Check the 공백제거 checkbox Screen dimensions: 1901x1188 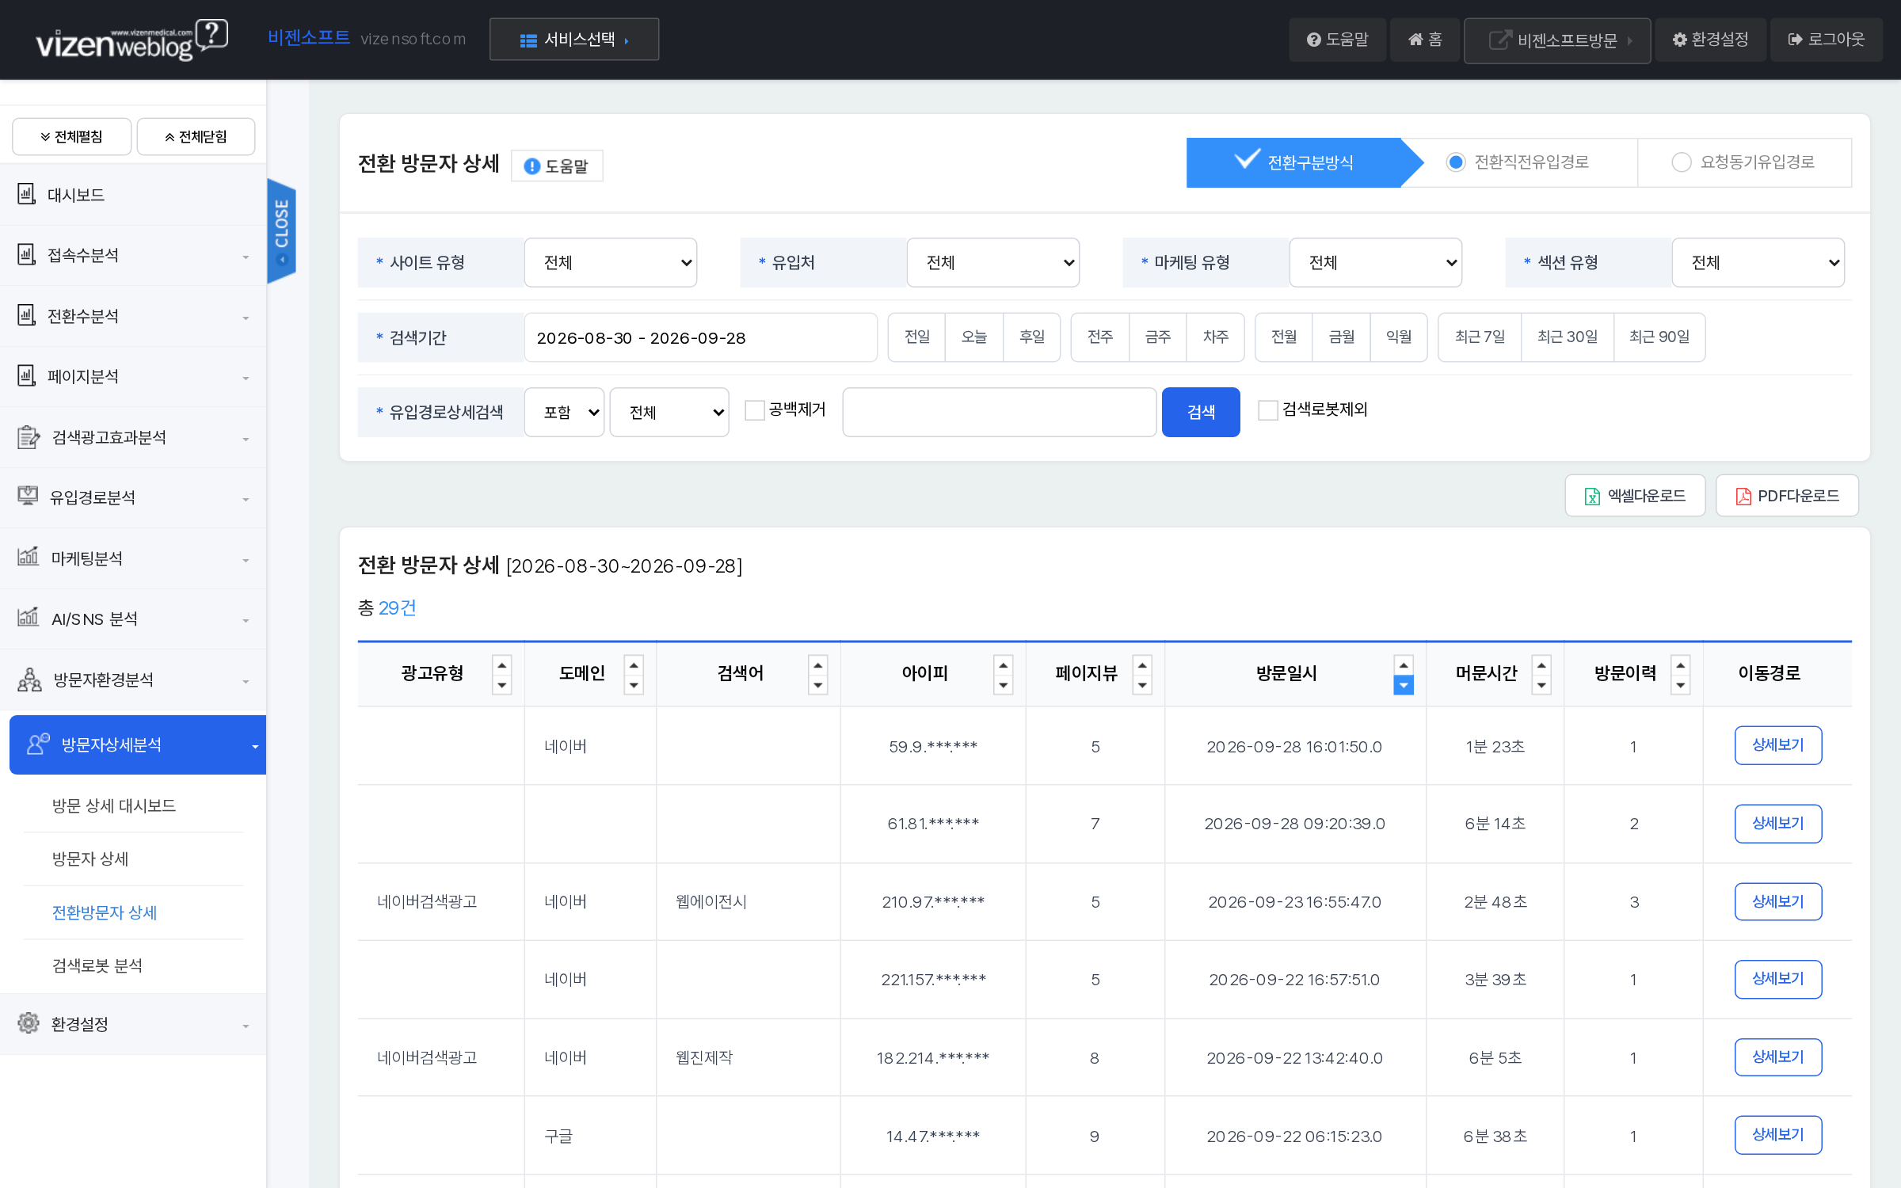coord(755,410)
